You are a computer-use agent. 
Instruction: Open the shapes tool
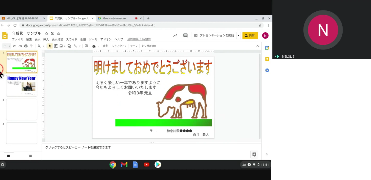(69, 46)
